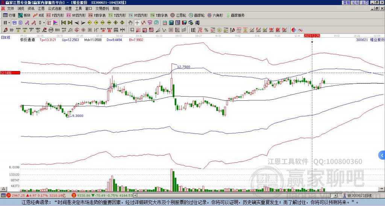This screenshot has height=206, width=385.
Task: Open the 六角形 hexagon tool
Action: click(x=215, y=15)
